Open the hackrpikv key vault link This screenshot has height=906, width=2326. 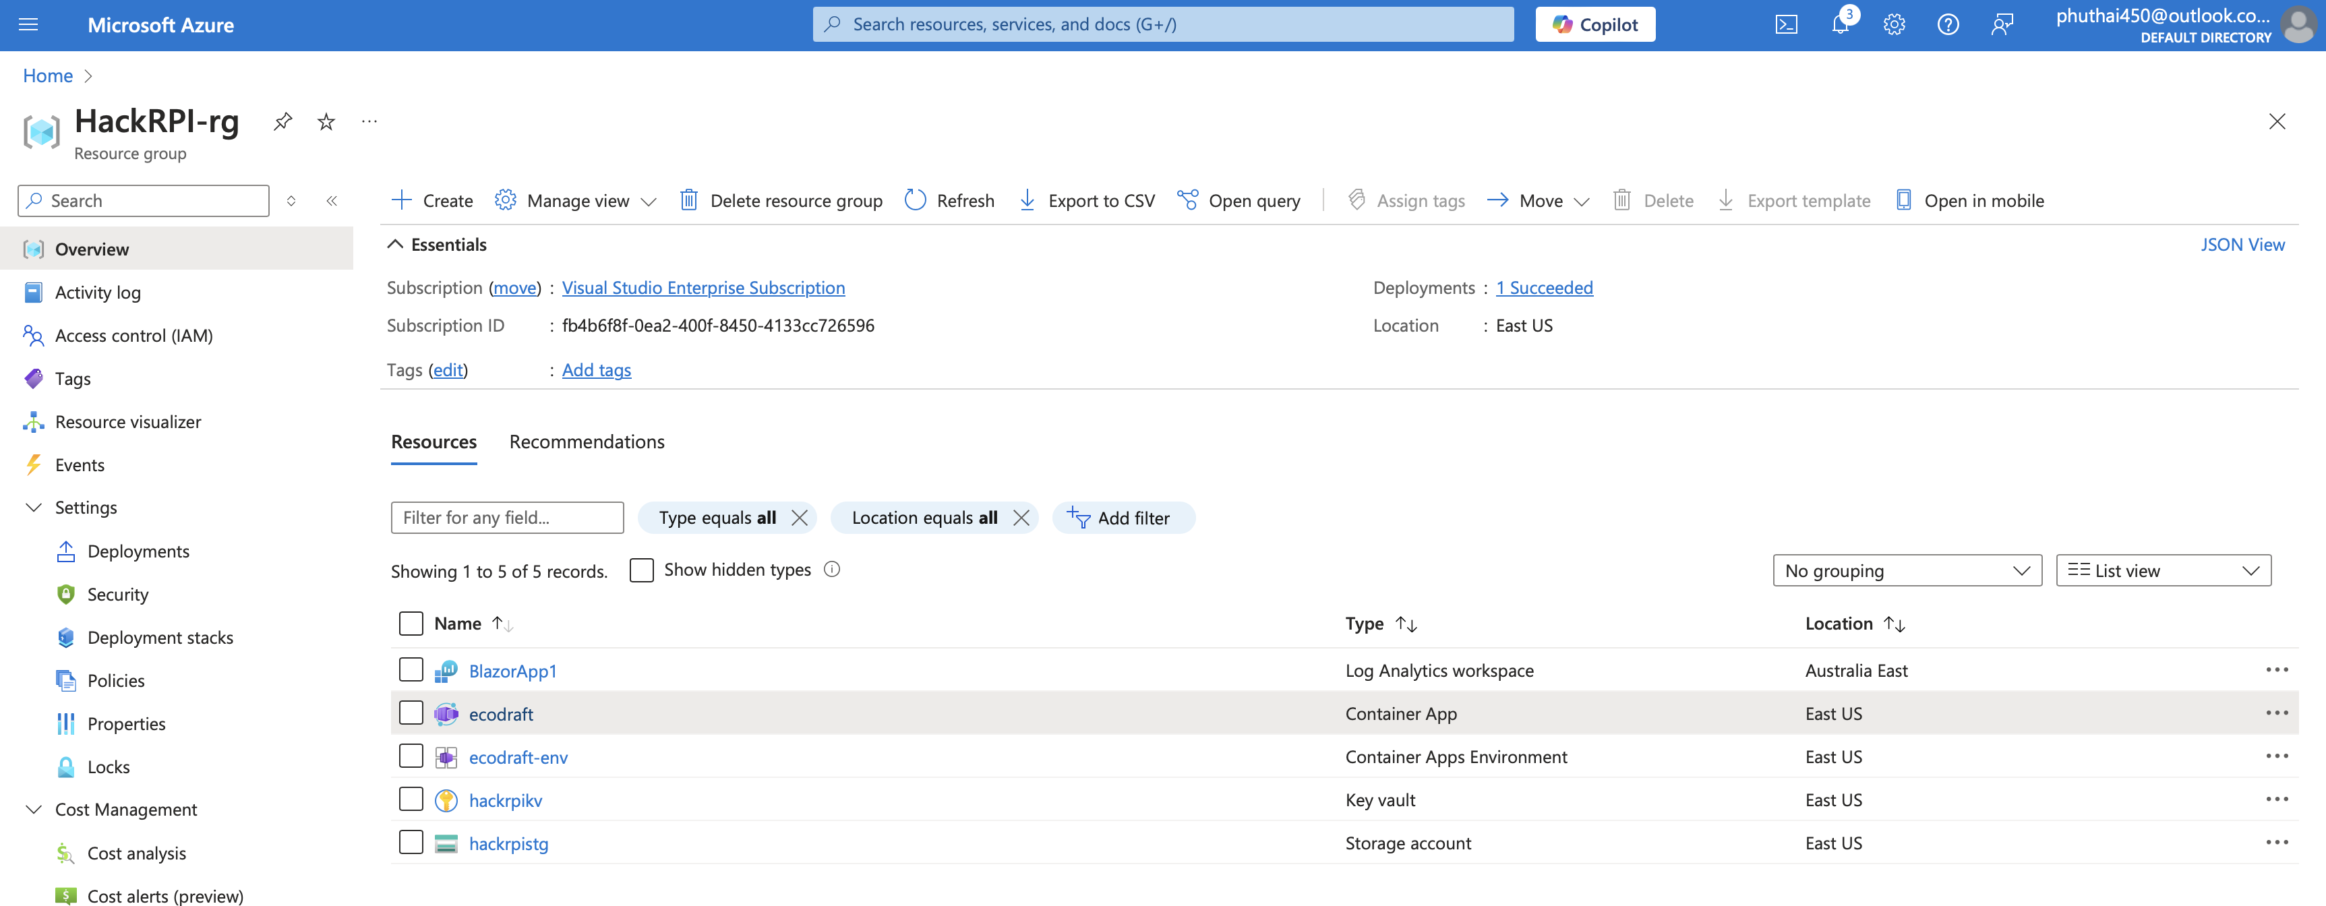point(506,800)
